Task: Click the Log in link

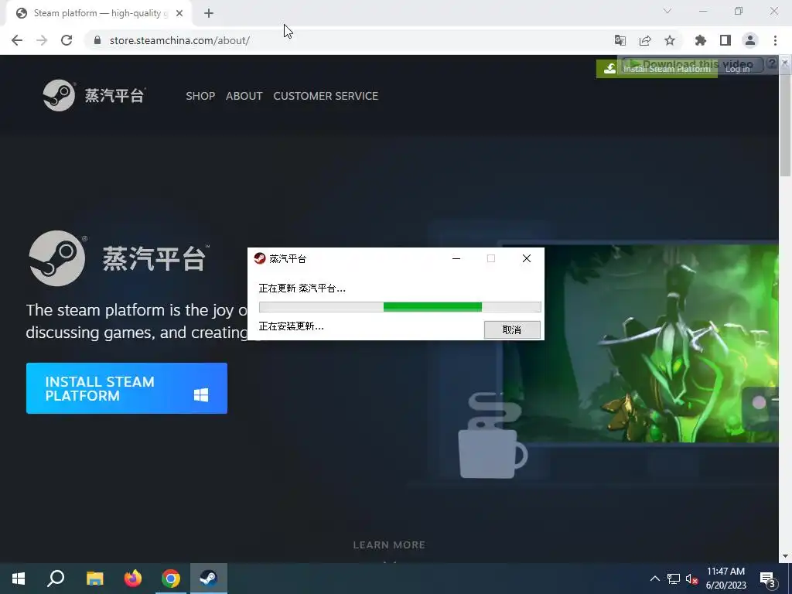Action: (737, 69)
